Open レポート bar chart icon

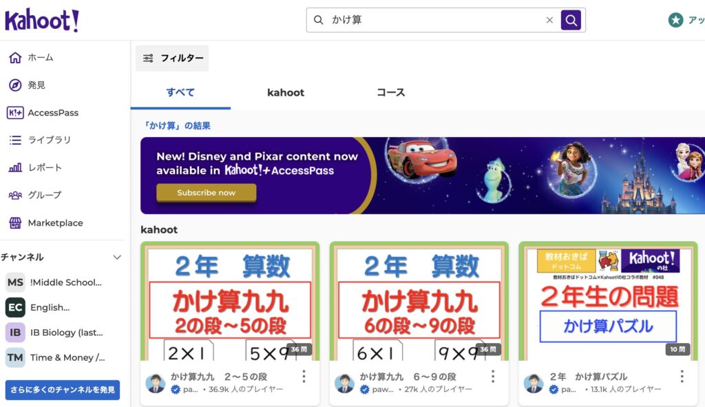(x=15, y=168)
